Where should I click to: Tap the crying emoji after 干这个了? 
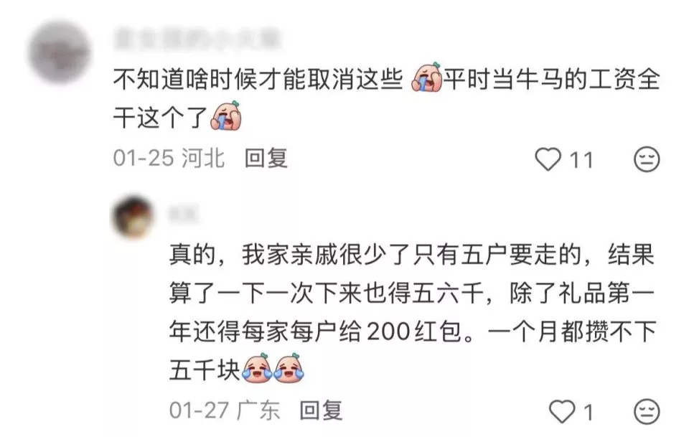click(226, 116)
